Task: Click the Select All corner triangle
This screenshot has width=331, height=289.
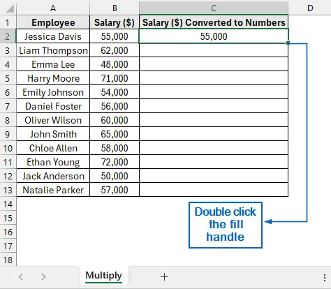Action: 10,8
